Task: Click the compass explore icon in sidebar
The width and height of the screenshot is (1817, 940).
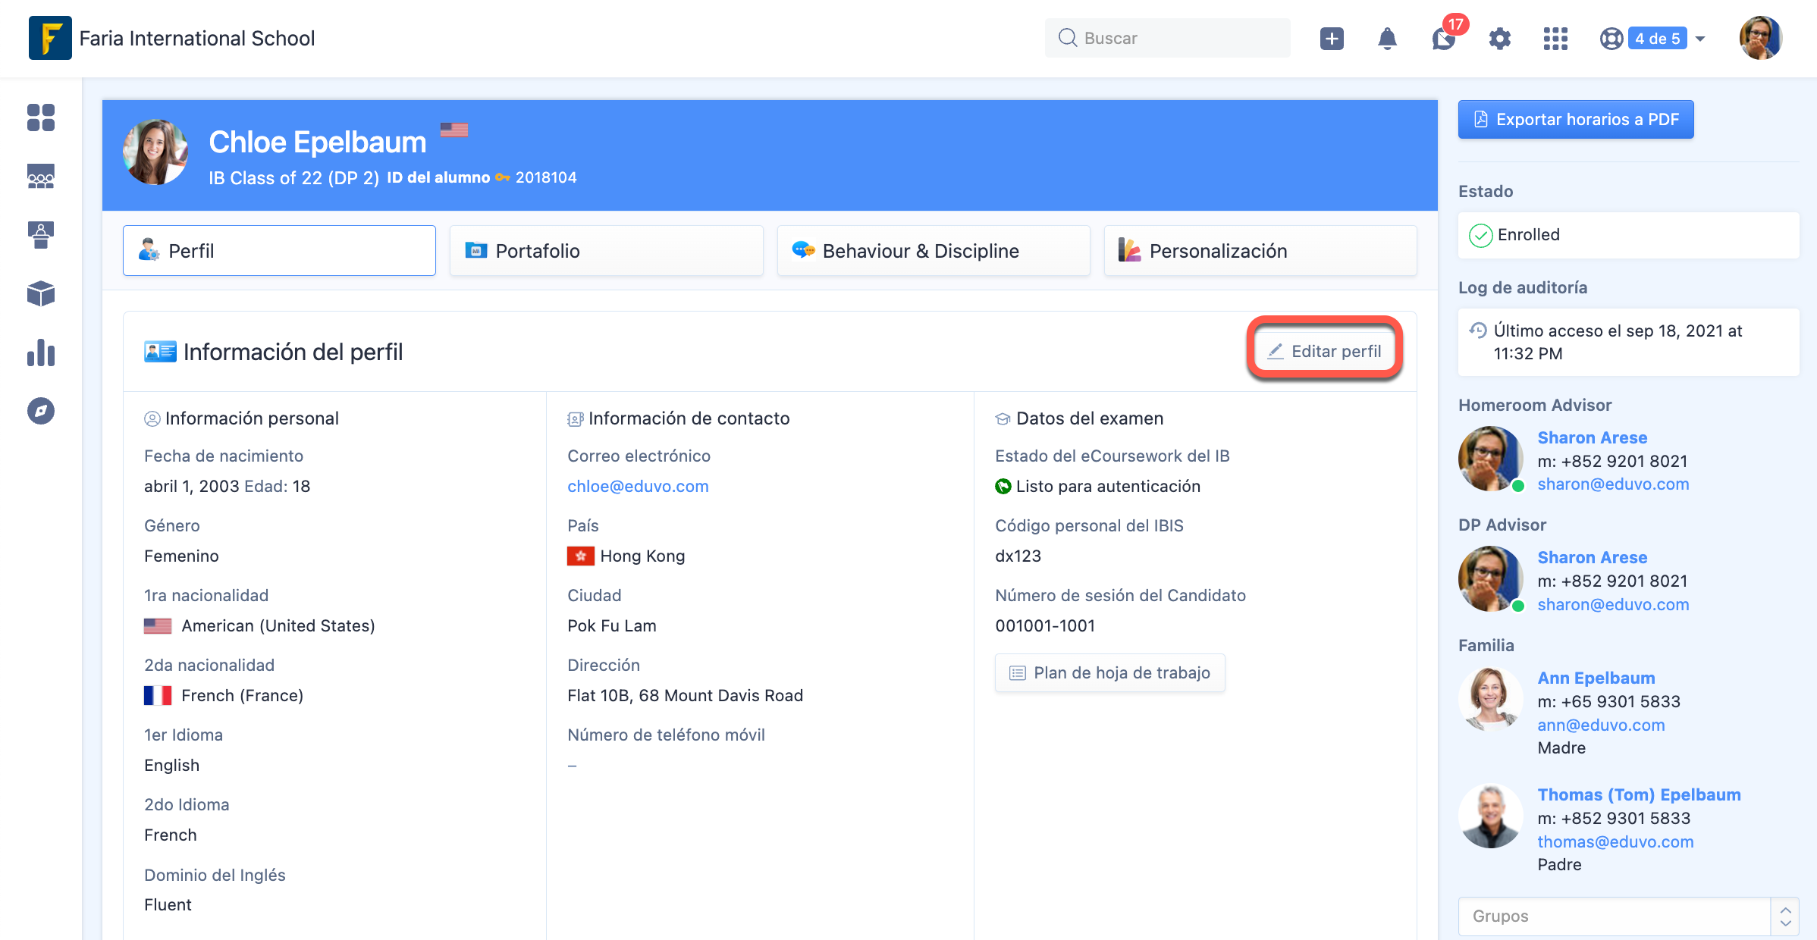Action: 41,411
